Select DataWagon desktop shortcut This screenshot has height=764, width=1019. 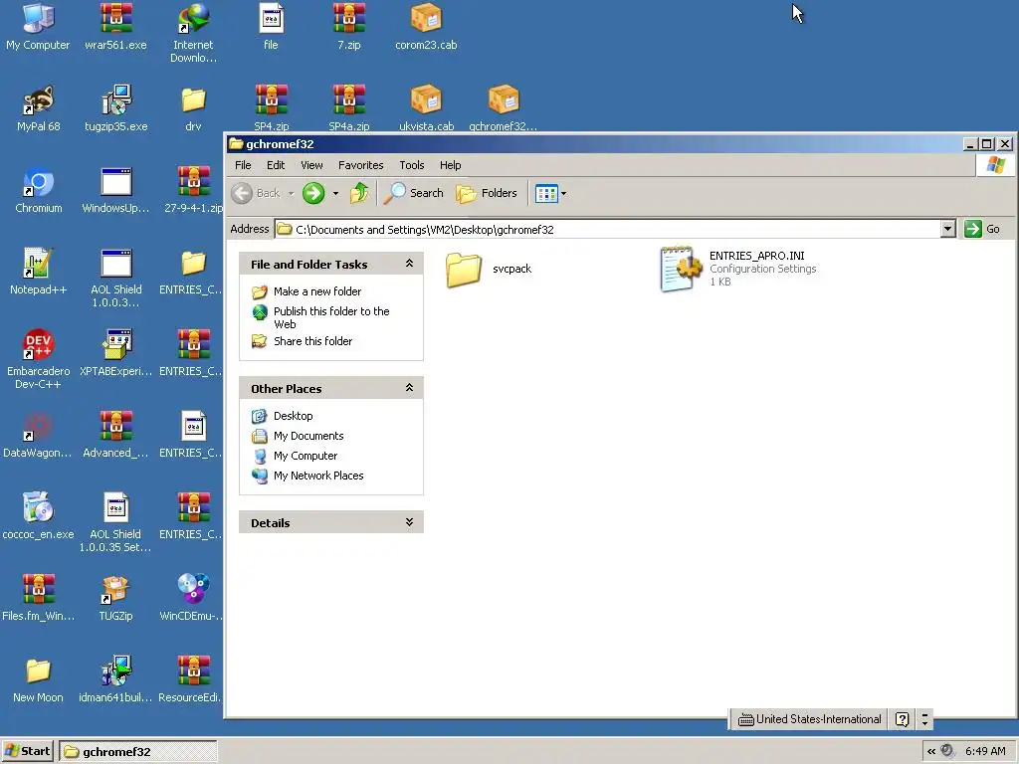pyautogui.click(x=38, y=435)
